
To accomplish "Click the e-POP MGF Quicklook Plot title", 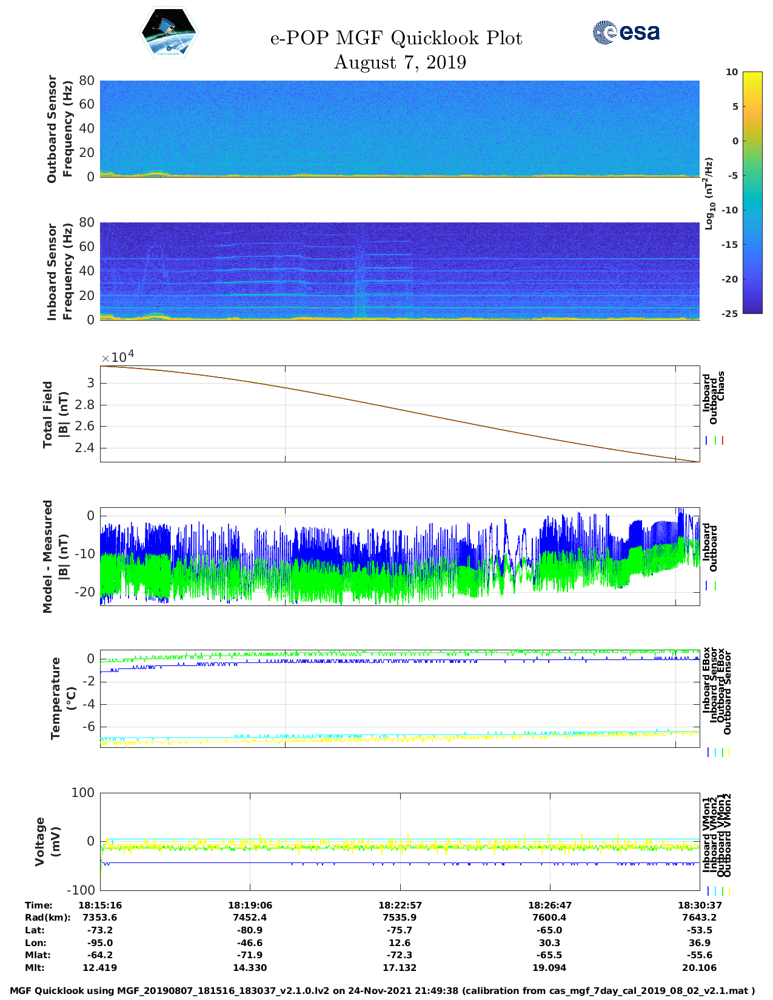I will click(396, 38).
